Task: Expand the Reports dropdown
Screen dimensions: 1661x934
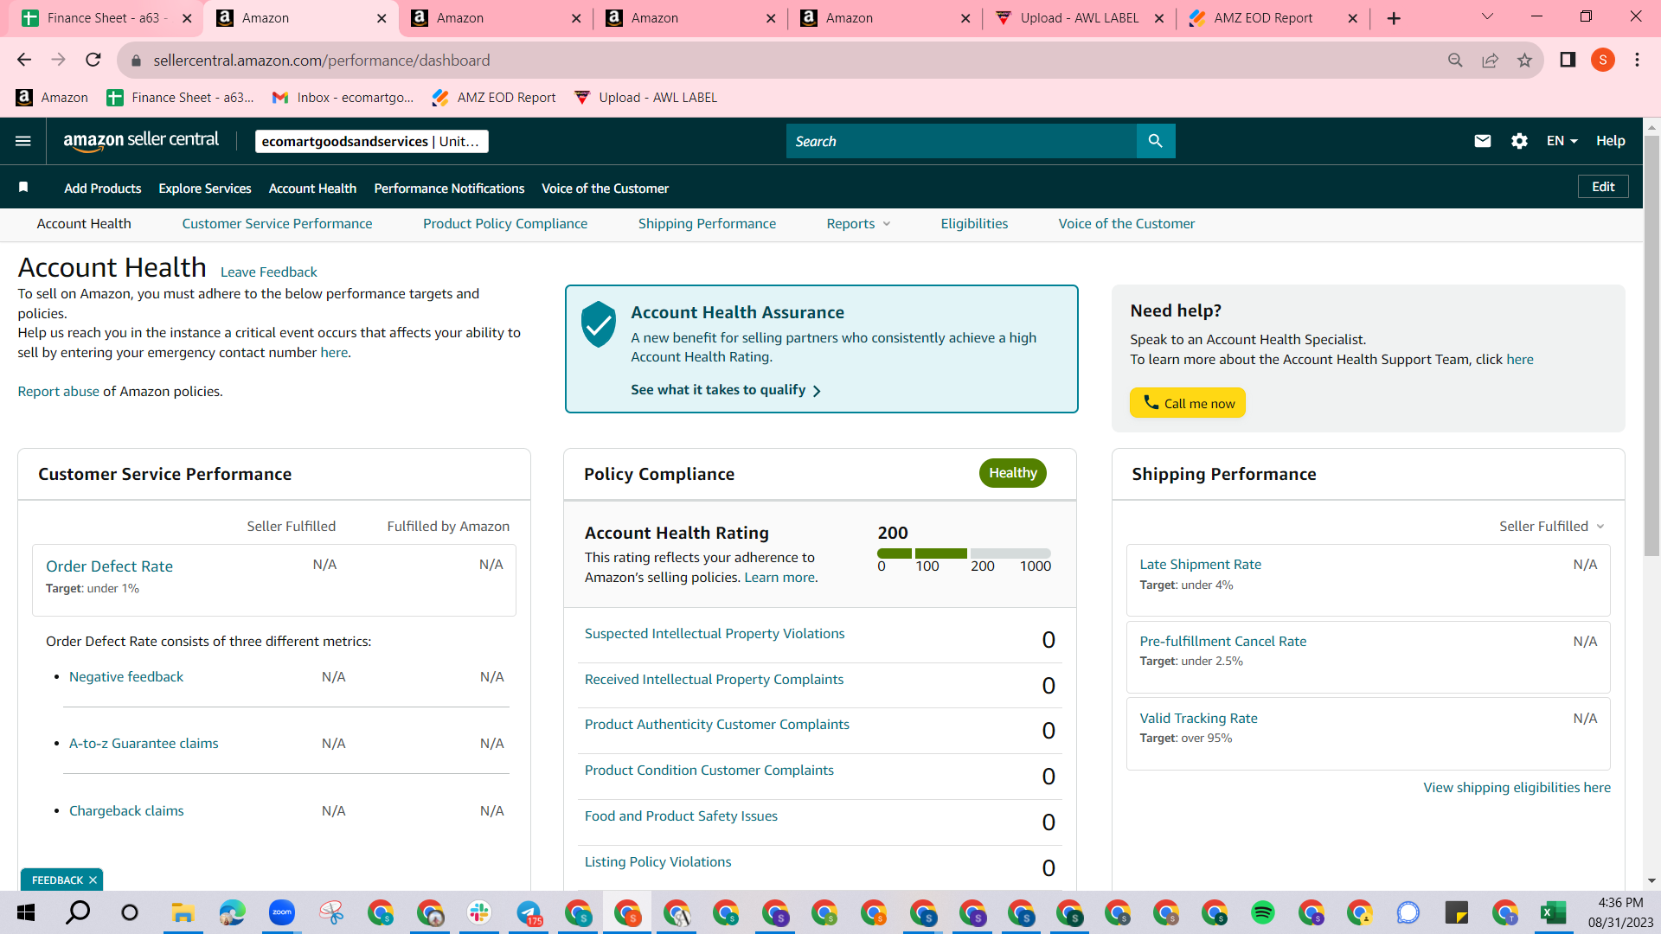Action: (x=858, y=224)
